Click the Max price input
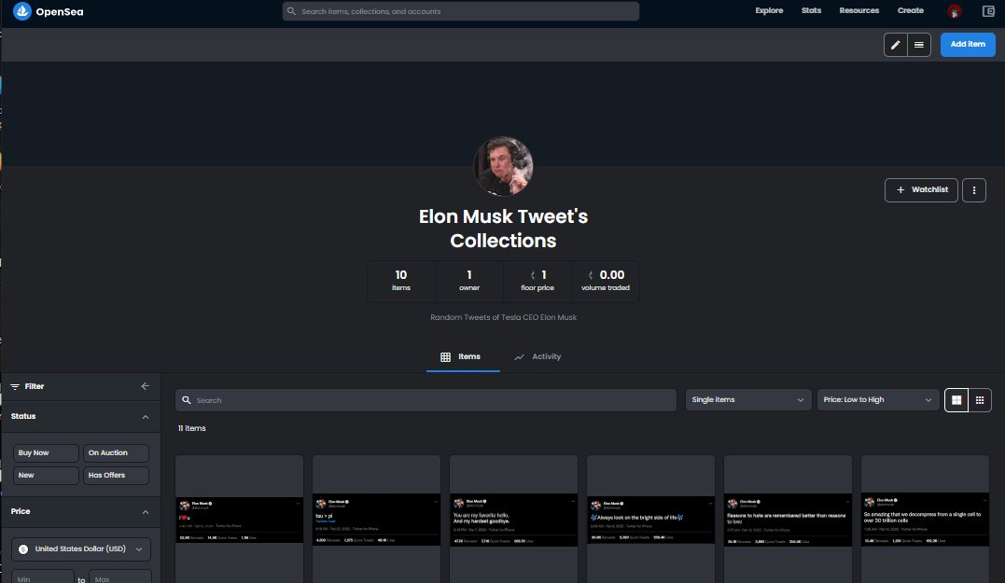The width and height of the screenshot is (1005, 583). (120, 579)
